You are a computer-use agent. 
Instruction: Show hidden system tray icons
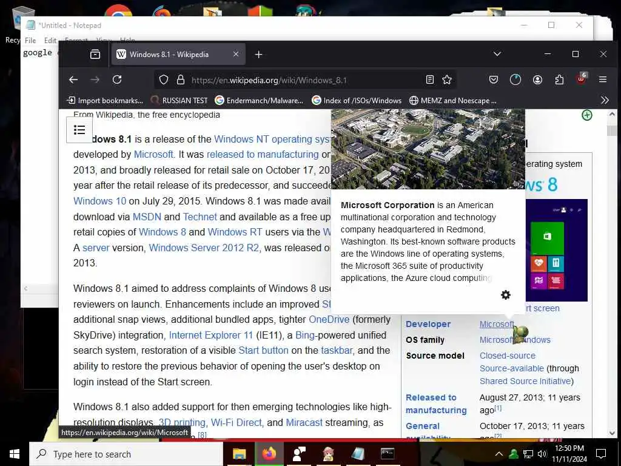pyautogui.click(x=499, y=454)
